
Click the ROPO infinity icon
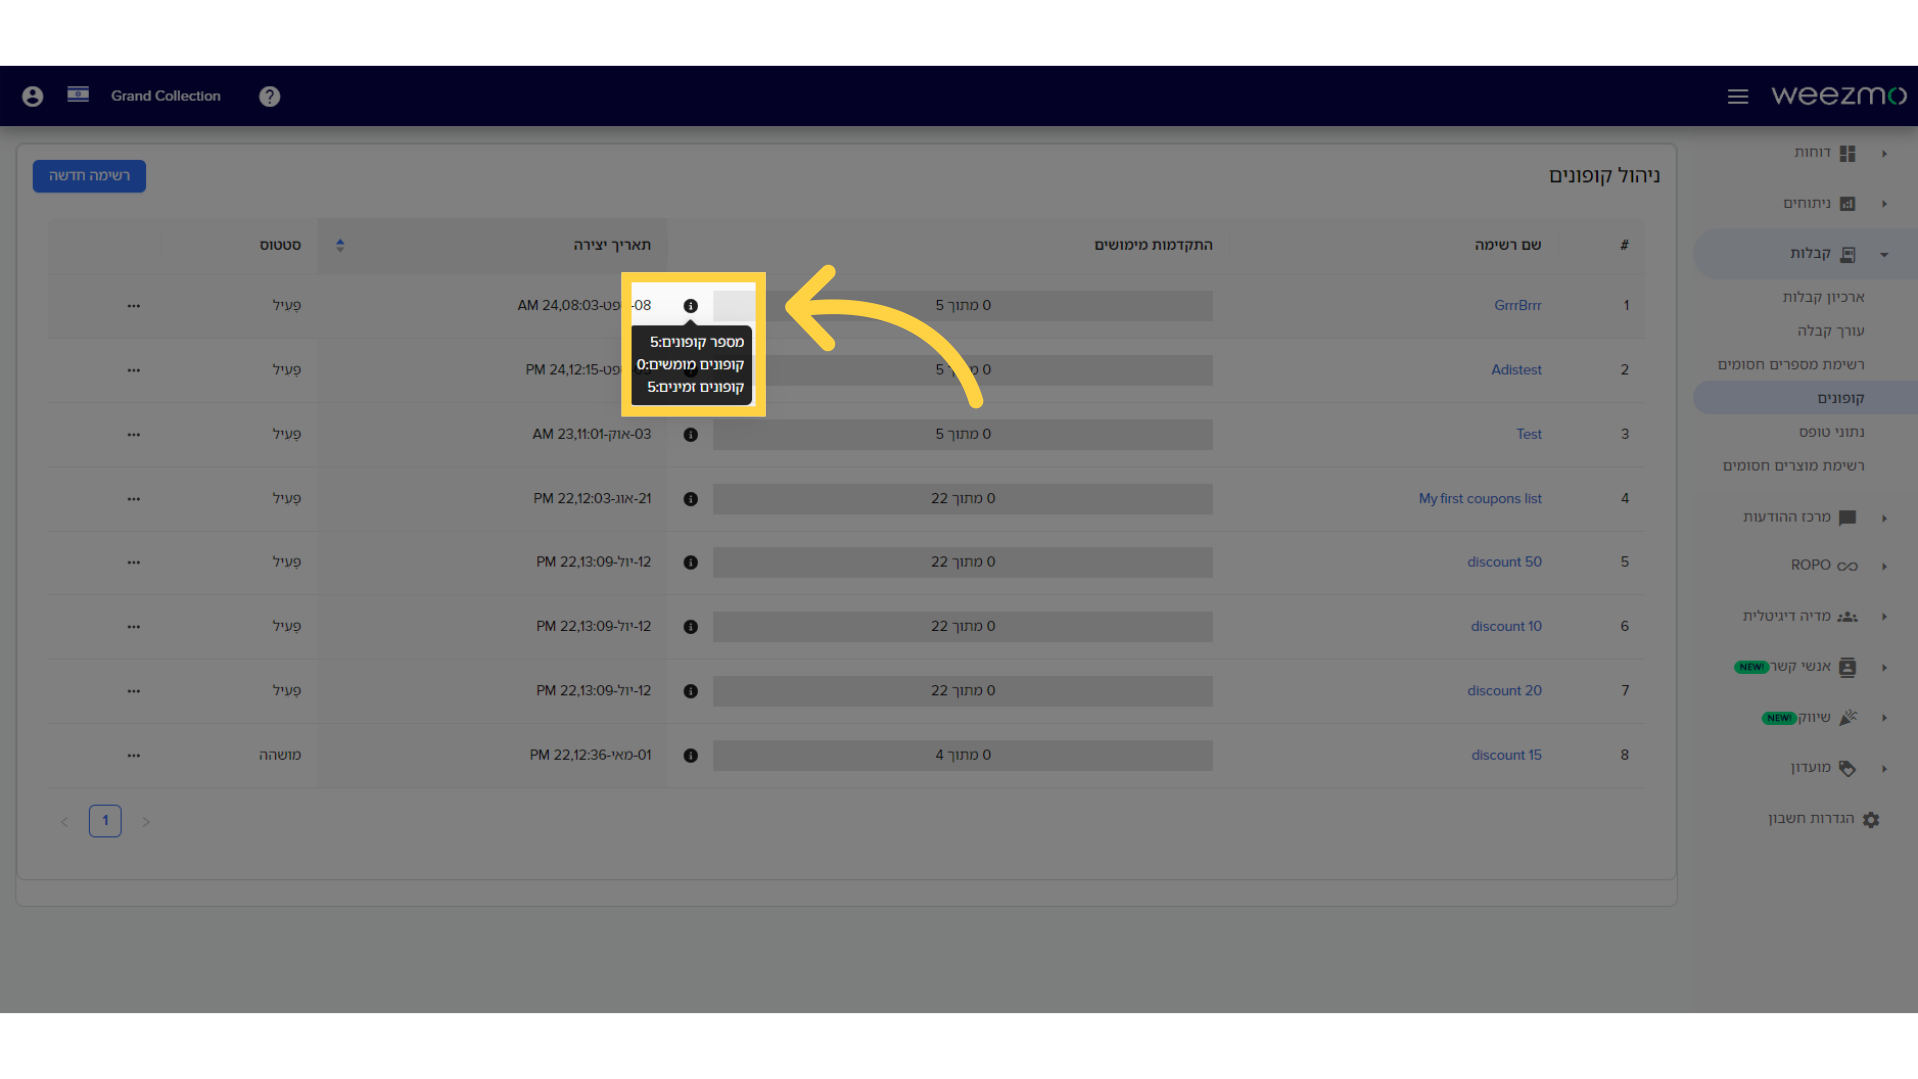[x=1848, y=566]
